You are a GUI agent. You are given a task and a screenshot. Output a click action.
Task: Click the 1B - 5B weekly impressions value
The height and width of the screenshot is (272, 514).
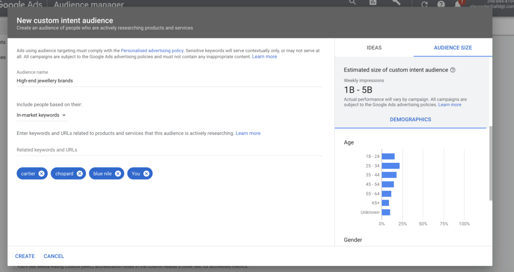point(358,90)
